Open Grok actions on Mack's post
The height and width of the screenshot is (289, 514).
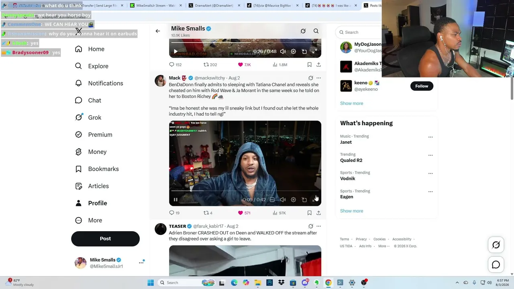(x=310, y=78)
